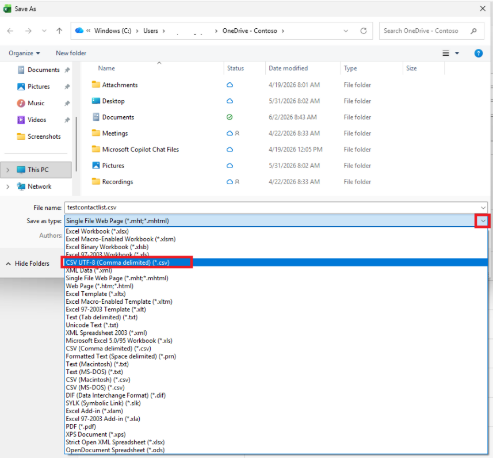Select Network in navigation pane

(x=39, y=186)
